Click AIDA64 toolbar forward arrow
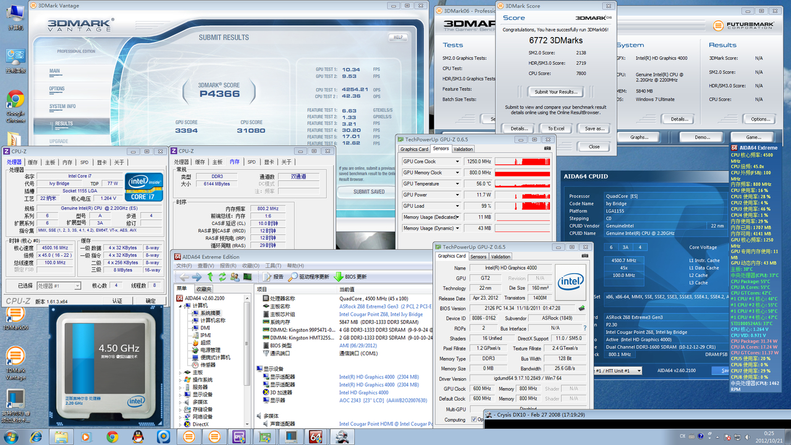 197,277
